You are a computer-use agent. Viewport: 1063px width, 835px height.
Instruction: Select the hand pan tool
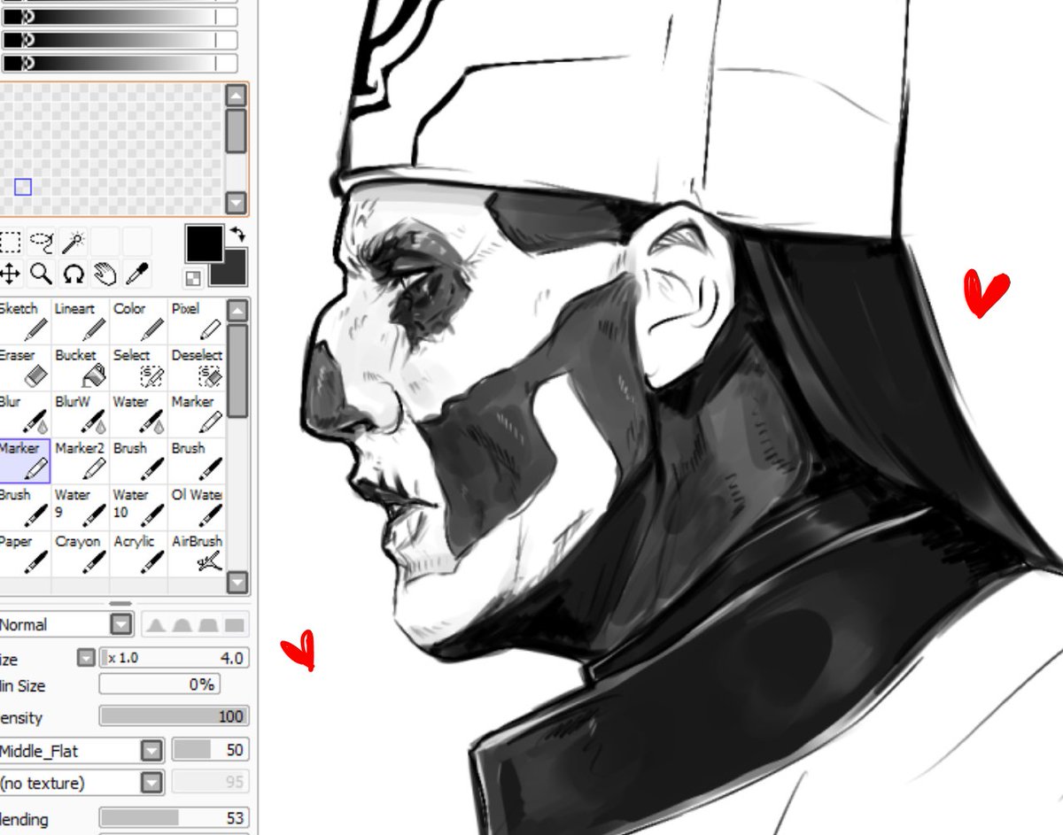[x=105, y=273]
